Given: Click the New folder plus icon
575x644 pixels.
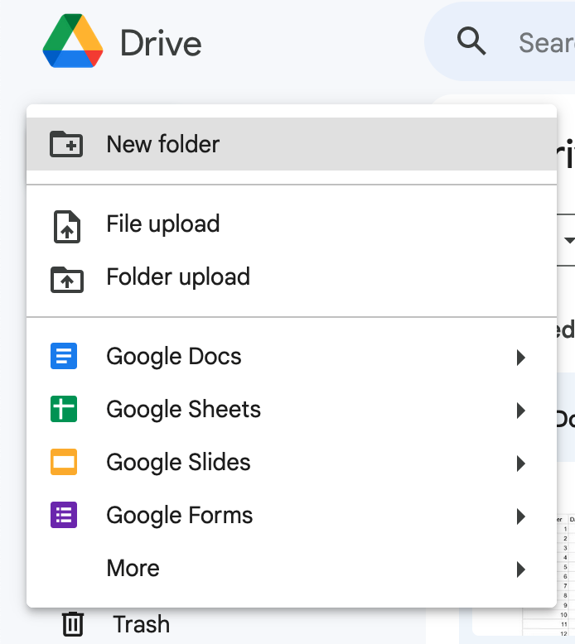Looking at the screenshot, I should (66, 144).
